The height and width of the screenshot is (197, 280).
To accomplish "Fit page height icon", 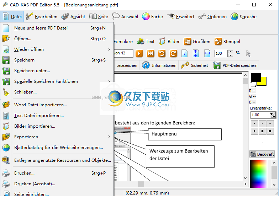I will click(x=196, y=53).
